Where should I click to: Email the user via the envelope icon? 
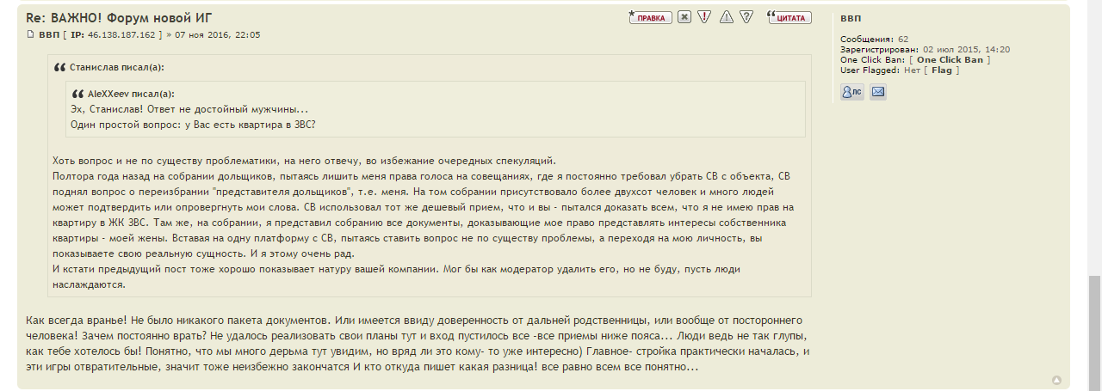coord(878,92)
